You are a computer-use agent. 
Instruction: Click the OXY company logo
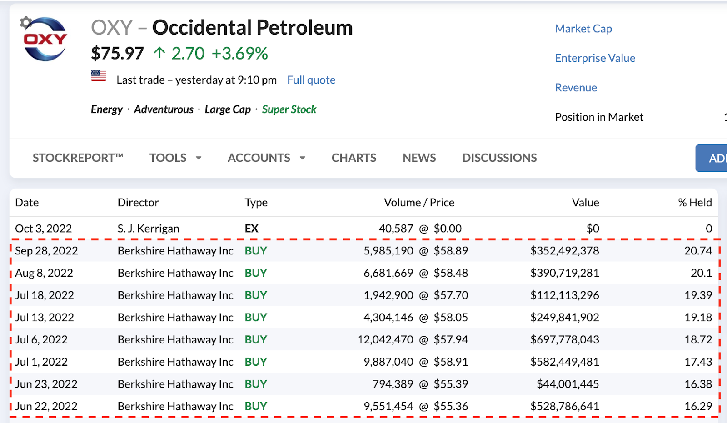pyautogui.click(x=46, y=40)
